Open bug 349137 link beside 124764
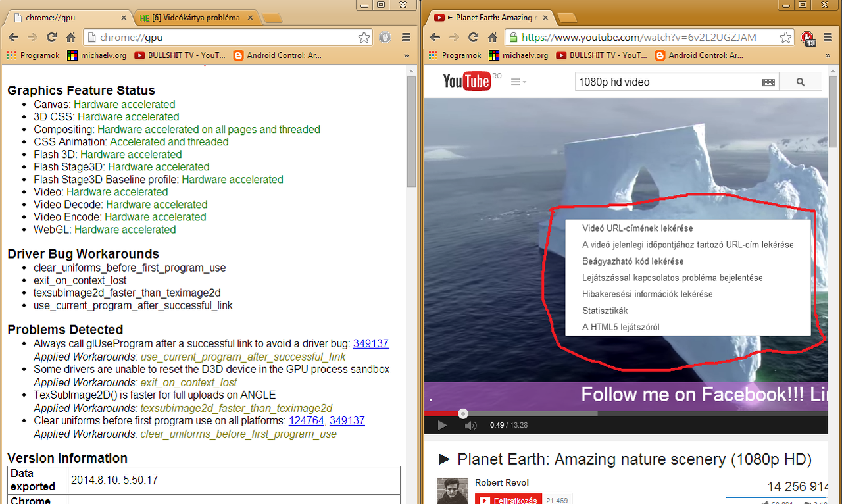Viewport: 842px width, 504px height. click(347, 420)
